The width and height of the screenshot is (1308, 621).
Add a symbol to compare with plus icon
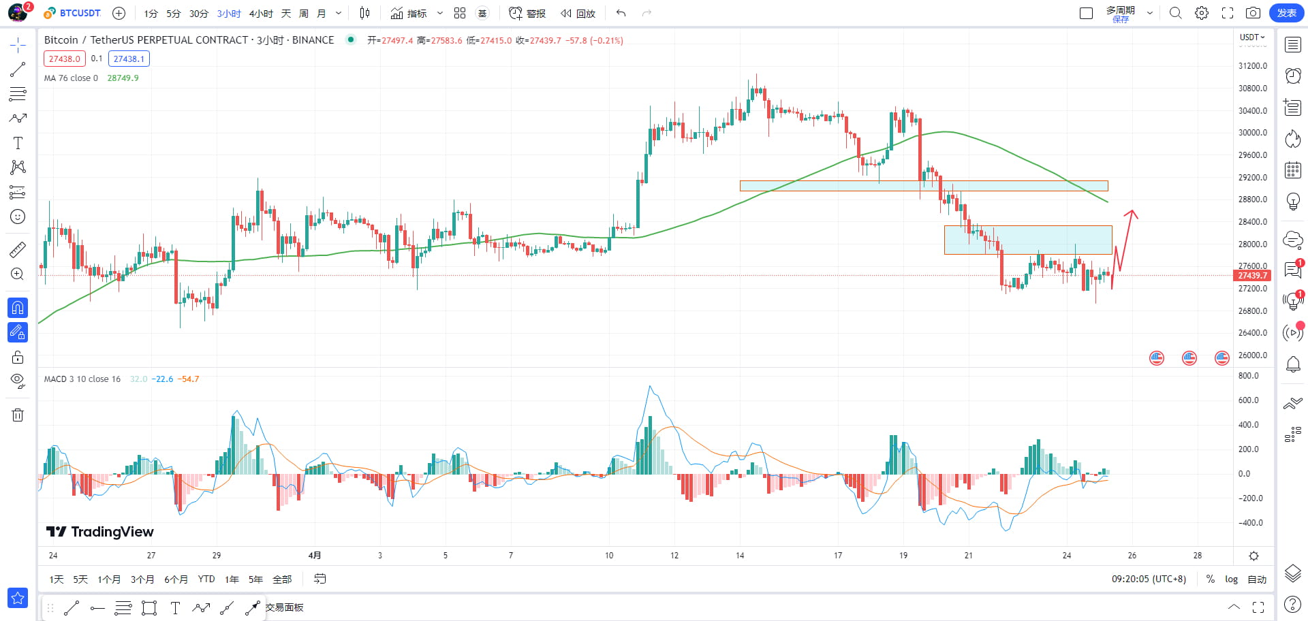[x=119, y=13]
